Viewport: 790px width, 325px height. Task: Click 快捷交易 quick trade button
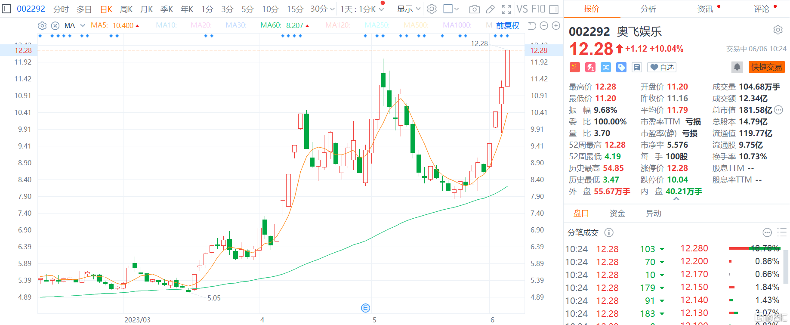click(x=767, y=67)
